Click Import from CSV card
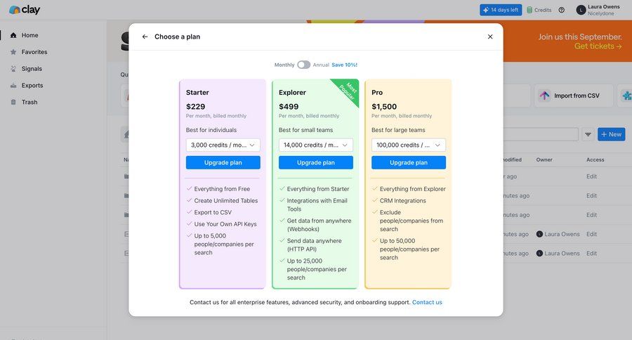 [574, 96]
